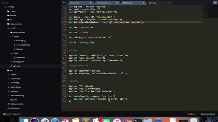
Task: Change syntax via JavaScript (Babel) status item
Action: click(x=208, y=114)
